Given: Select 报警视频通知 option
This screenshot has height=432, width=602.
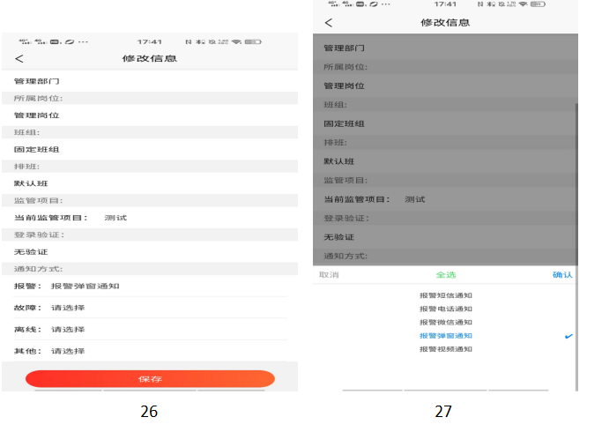Looking at the screenshot, I should (446, 349).
